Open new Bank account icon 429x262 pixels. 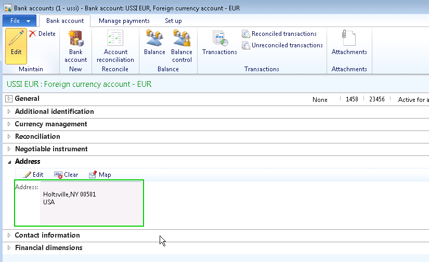click(75, 40)
